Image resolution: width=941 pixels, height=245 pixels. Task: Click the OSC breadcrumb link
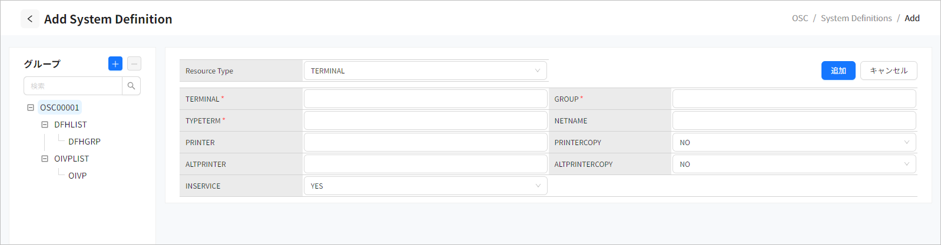[x=800, y=18]
